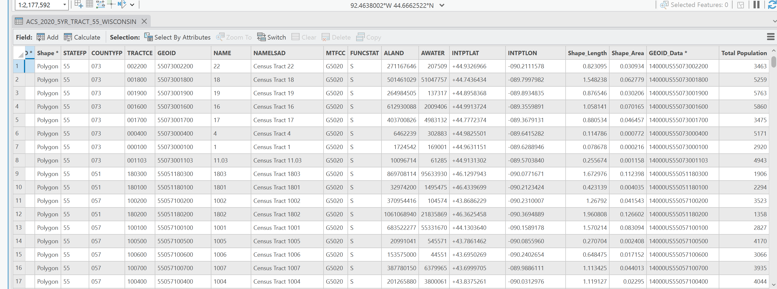Click the vertical scrollbar thumb of the table

click(x=773, y=62)
